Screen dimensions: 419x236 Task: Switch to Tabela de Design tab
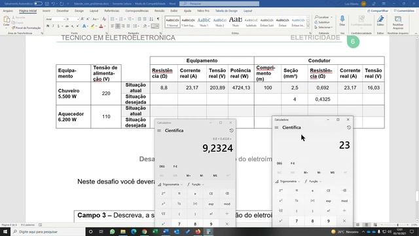pyautogui.click(x=227, y=10)
